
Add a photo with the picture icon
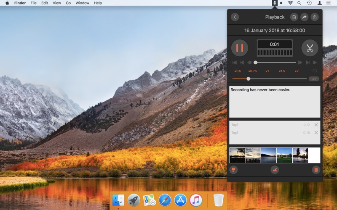coord(275,170)
